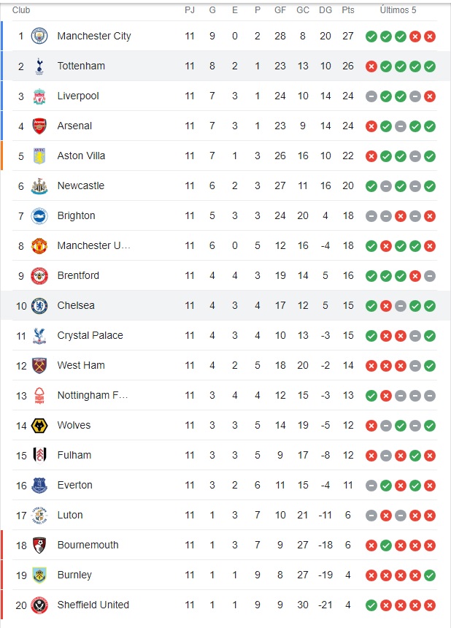451x628 pixels.
Task: Select the Newcastle club crest
Action: tap(40, 185)
